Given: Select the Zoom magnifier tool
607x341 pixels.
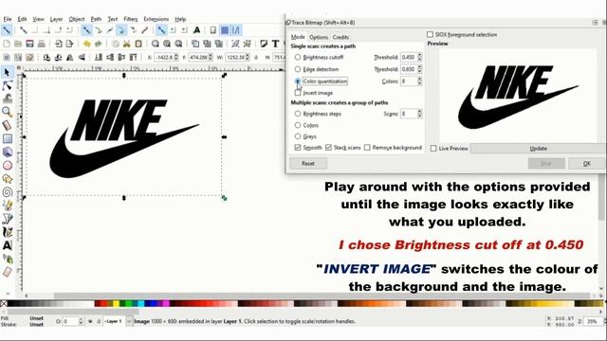Looking at the screenshot, I should pyautogui.click(x=7, y=112).
